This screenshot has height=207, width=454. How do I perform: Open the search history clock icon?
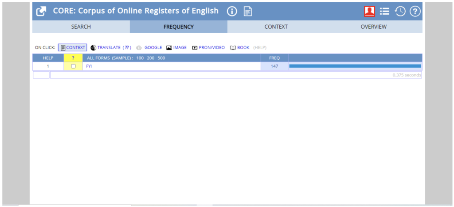pyautogui.click(x=400, y=11)
